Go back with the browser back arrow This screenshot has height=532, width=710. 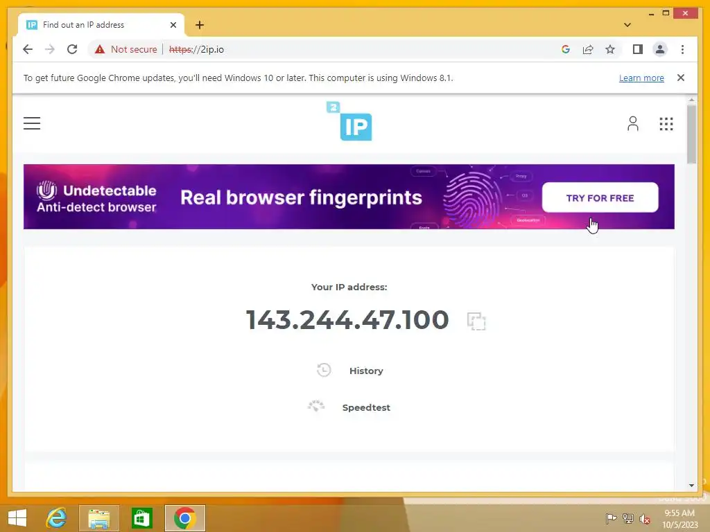(28, 49)
